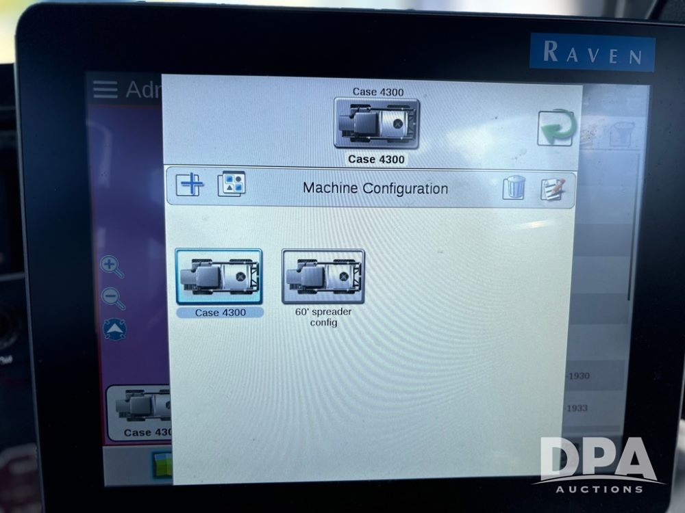The width and height of the screenshot is (685, 513).
Task: Zoom in with the magnifier plus icon
Action: pyautogui.click(x=112, y=267)
